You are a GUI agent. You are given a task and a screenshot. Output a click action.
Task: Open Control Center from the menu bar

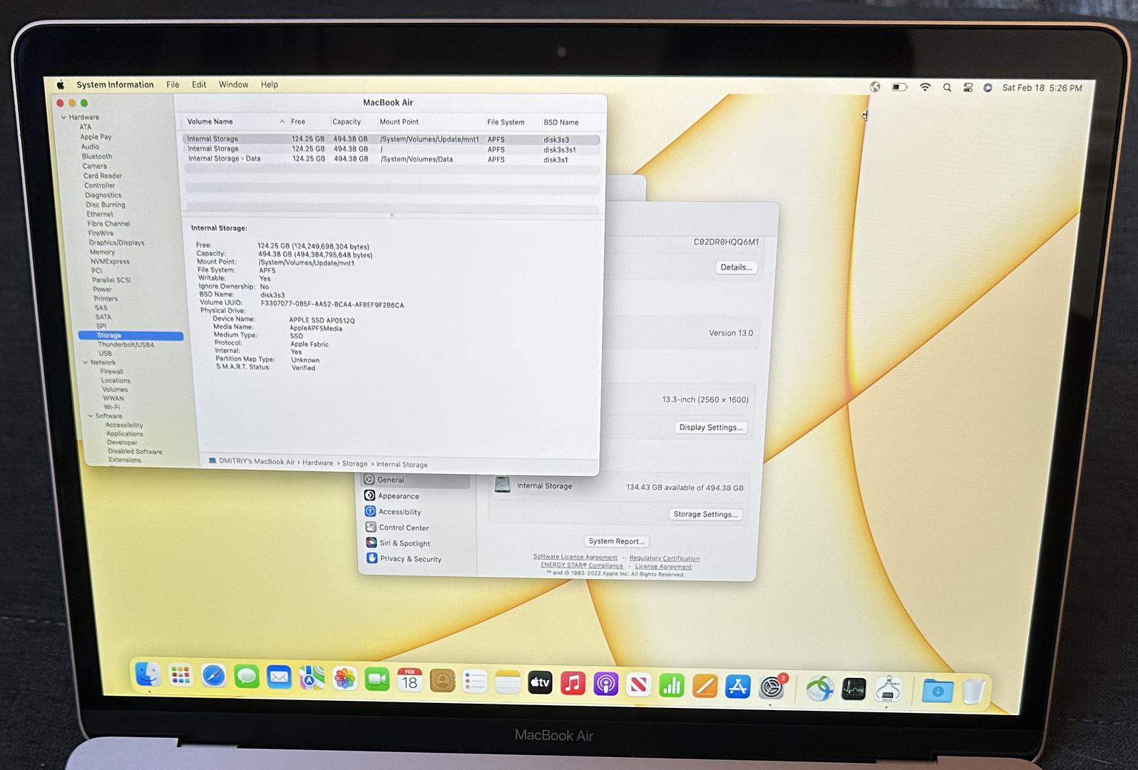click(968, 88)
